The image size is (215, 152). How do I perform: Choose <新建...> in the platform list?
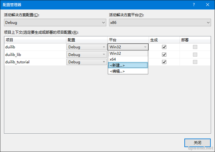coord(128,65)
